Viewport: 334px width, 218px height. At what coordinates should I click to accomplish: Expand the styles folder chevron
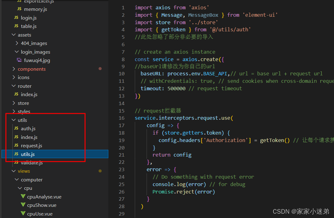pyautogui.click(x=14, y=111)
